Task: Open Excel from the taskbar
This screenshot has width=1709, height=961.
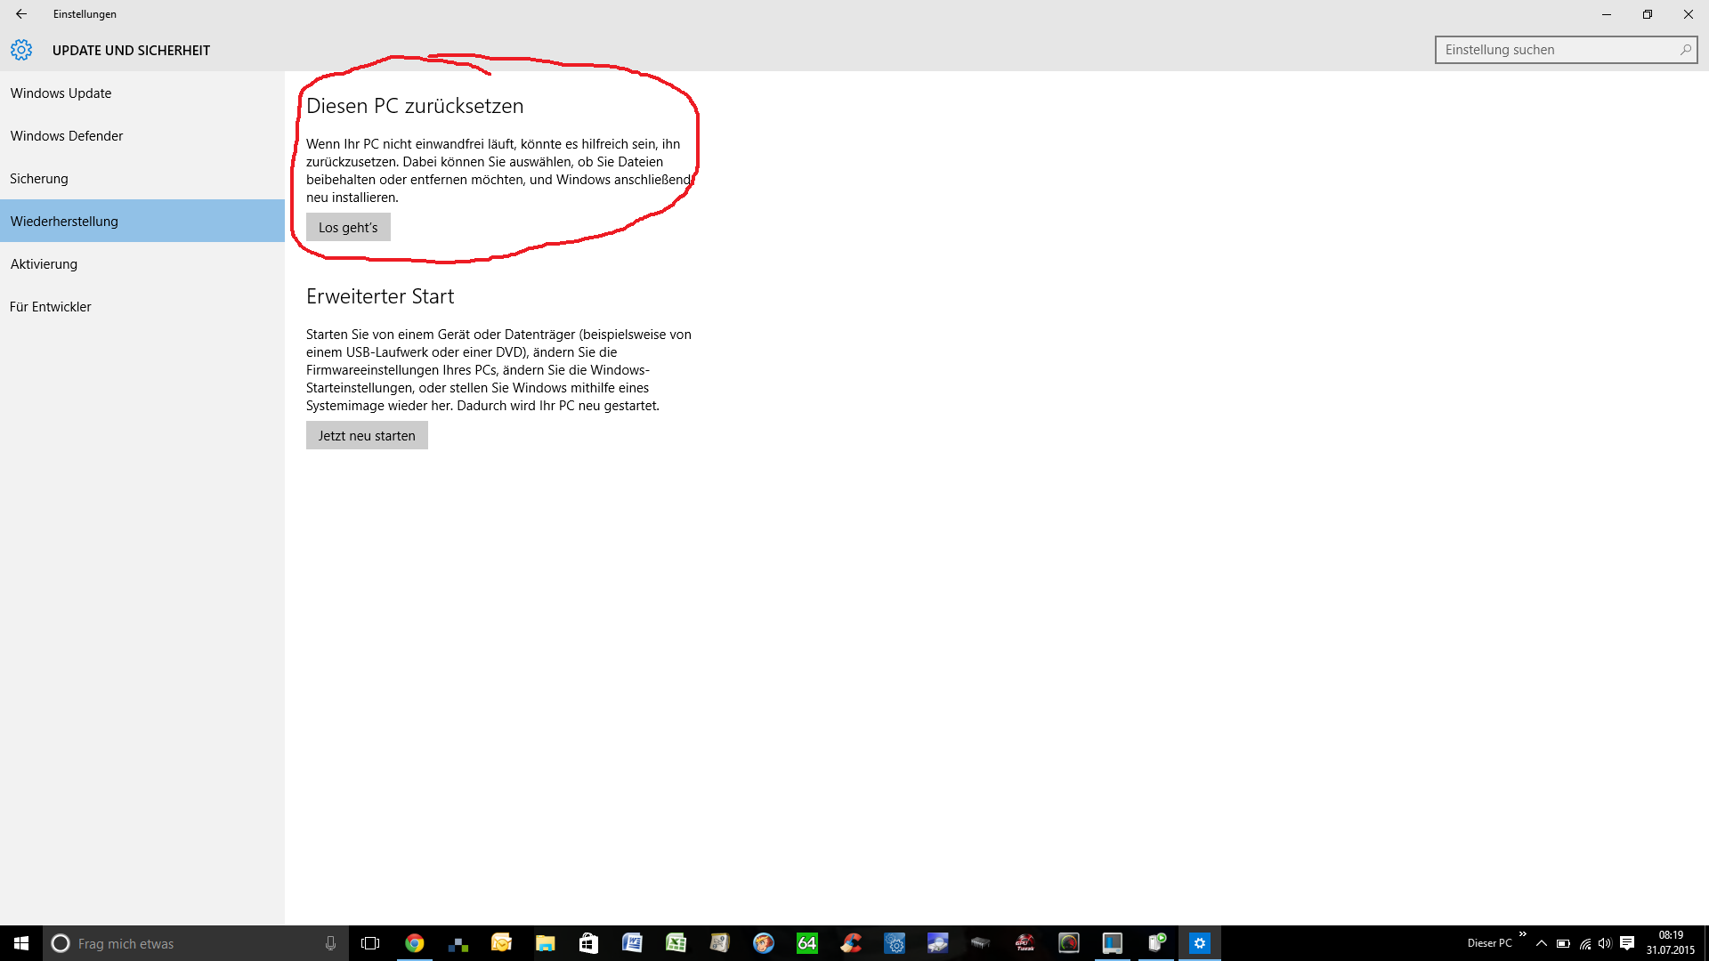Action: pyautogui.click(x=676, y=943)
